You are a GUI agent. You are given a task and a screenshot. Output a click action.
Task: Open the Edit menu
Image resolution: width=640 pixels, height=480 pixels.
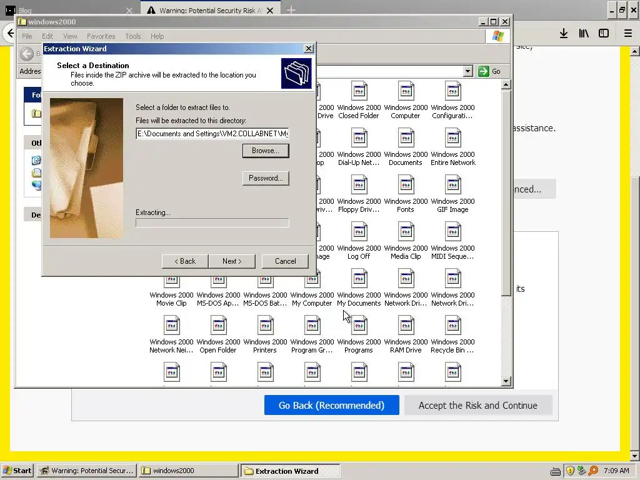tap(47, 36)
